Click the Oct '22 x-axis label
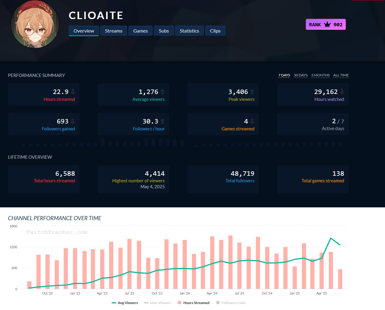385x310 pixels. click(47, 293)
